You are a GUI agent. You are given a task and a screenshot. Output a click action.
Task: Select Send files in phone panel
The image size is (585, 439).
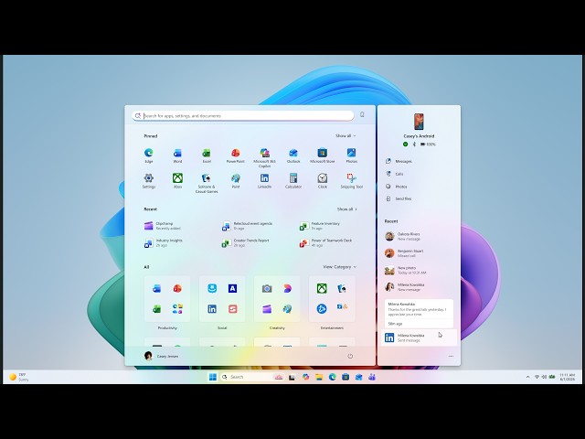point(399,199)
